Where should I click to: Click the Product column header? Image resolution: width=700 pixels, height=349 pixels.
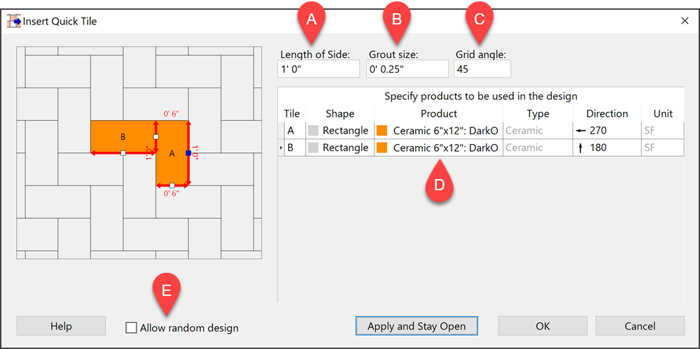(439, 114)
